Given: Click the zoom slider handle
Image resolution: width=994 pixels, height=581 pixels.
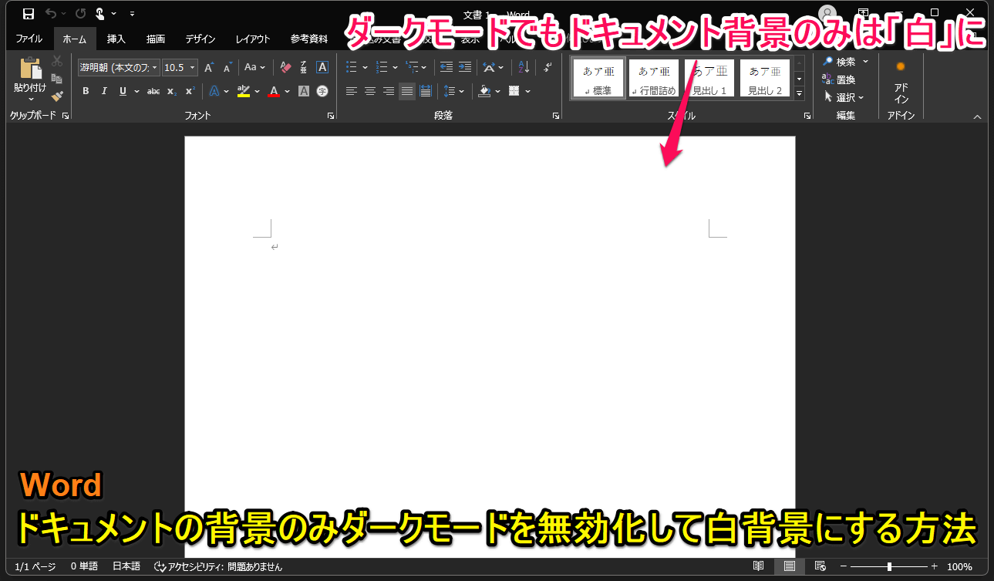Looking at the screenshot, I should pos(889,566).
